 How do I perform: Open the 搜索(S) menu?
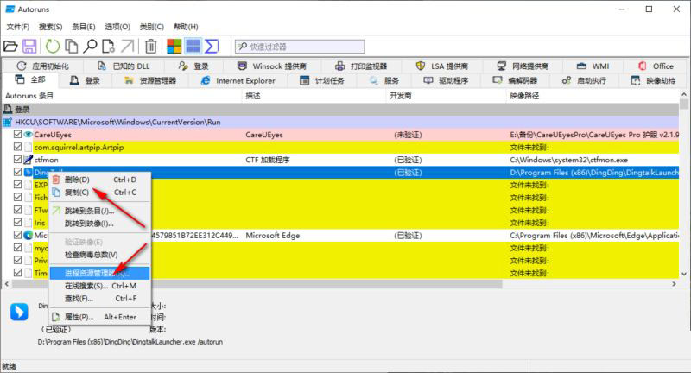pyautogui.click(x=51, y=27)
